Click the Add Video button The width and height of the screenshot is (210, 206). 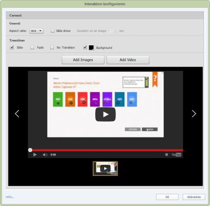128,60
